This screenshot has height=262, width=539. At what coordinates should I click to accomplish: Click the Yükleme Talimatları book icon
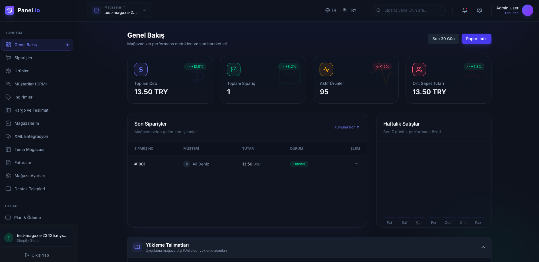[137, 247]
